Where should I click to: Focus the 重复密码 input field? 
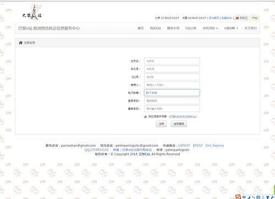(172, 109)
